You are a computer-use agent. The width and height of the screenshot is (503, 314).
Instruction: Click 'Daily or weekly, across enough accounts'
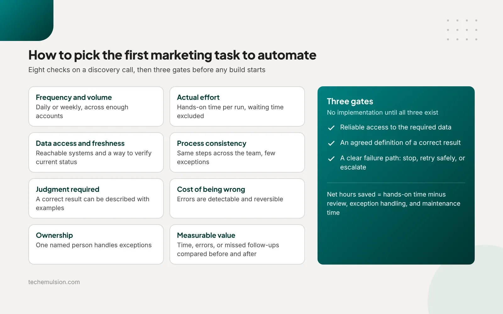[82, 111]
